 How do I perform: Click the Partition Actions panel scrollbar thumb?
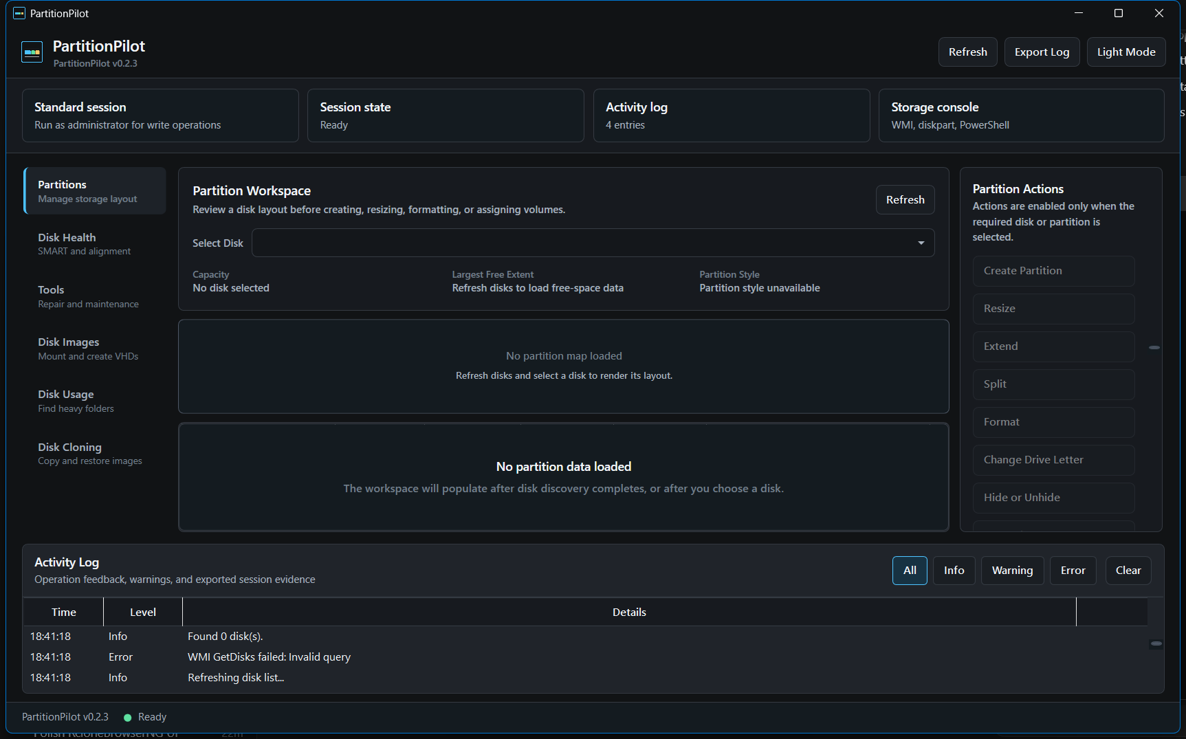(1154, 348)
